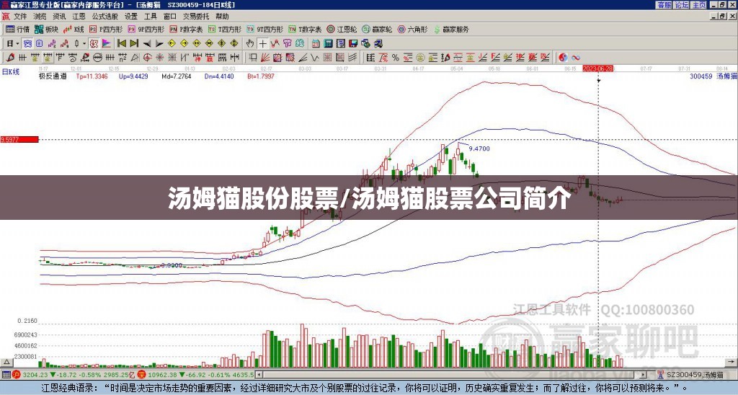Image resolution: width=738 pixels, height=395 pixels.
Task: Click the Md=7.2764 value
Action: tap(177, 76)
